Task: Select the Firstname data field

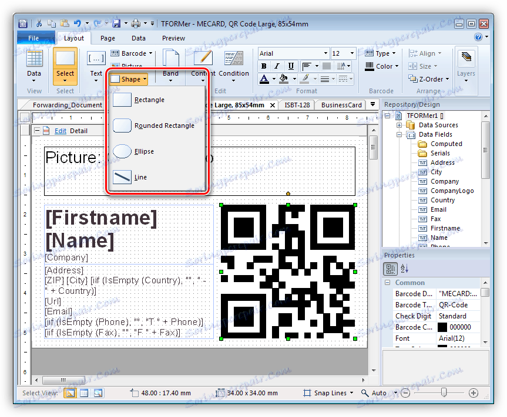Action: coord(445,228)
